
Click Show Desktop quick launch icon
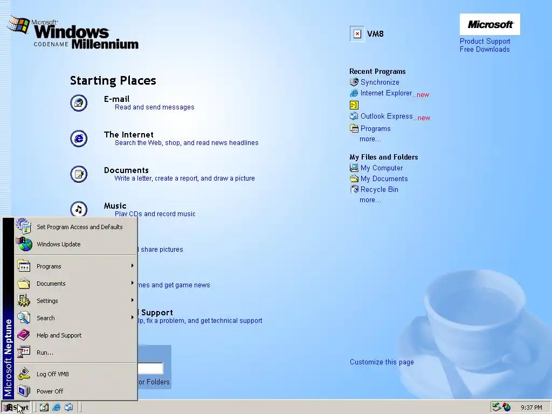[44, 408]
